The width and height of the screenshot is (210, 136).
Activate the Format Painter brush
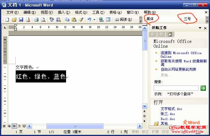(x=81, y=20)
